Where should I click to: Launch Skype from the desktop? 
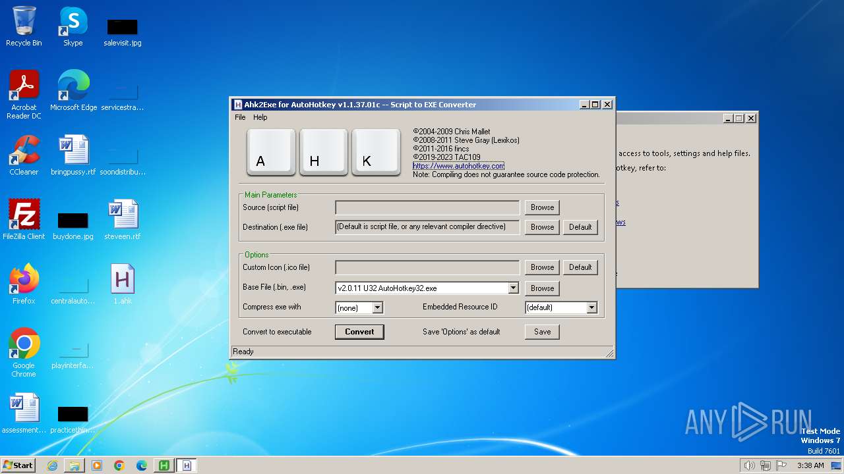[x=73, y=26]
